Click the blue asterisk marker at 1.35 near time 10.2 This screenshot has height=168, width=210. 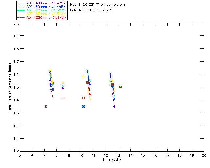click(x=83, y=107)
